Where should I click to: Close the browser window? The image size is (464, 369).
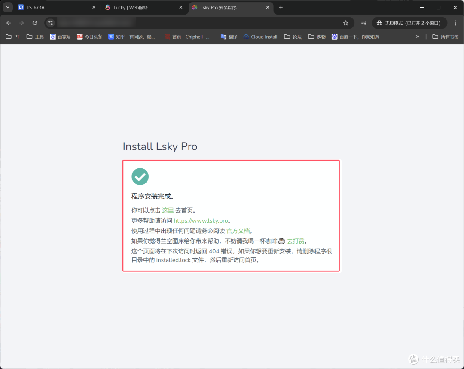pos(455,7)
